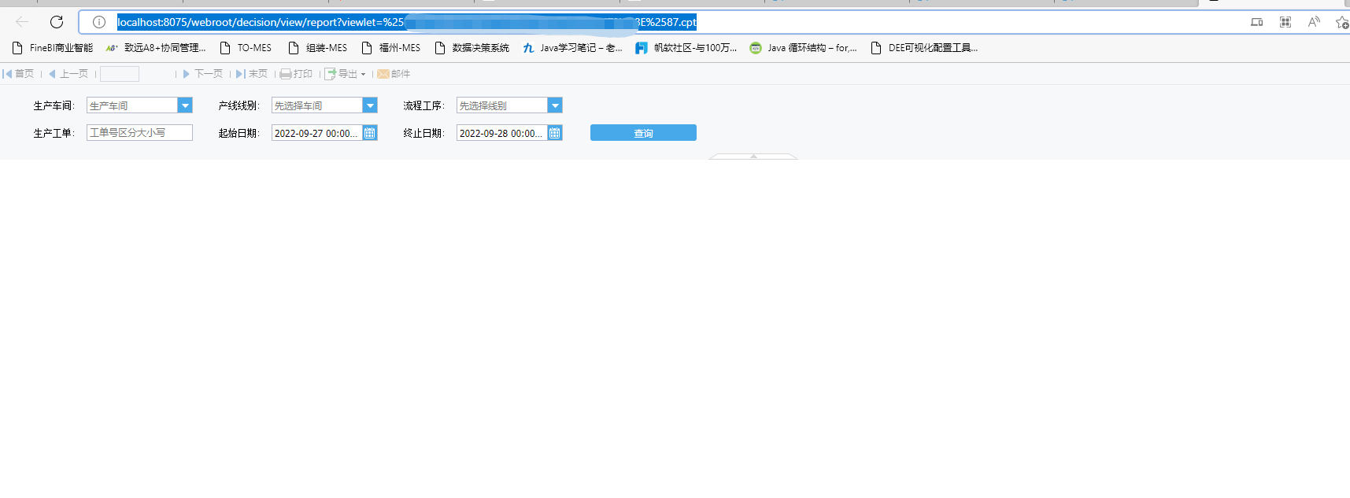The image size is (1350, 498).
Task: Go to previous page with 上一页
Action: tap(68, 74)
